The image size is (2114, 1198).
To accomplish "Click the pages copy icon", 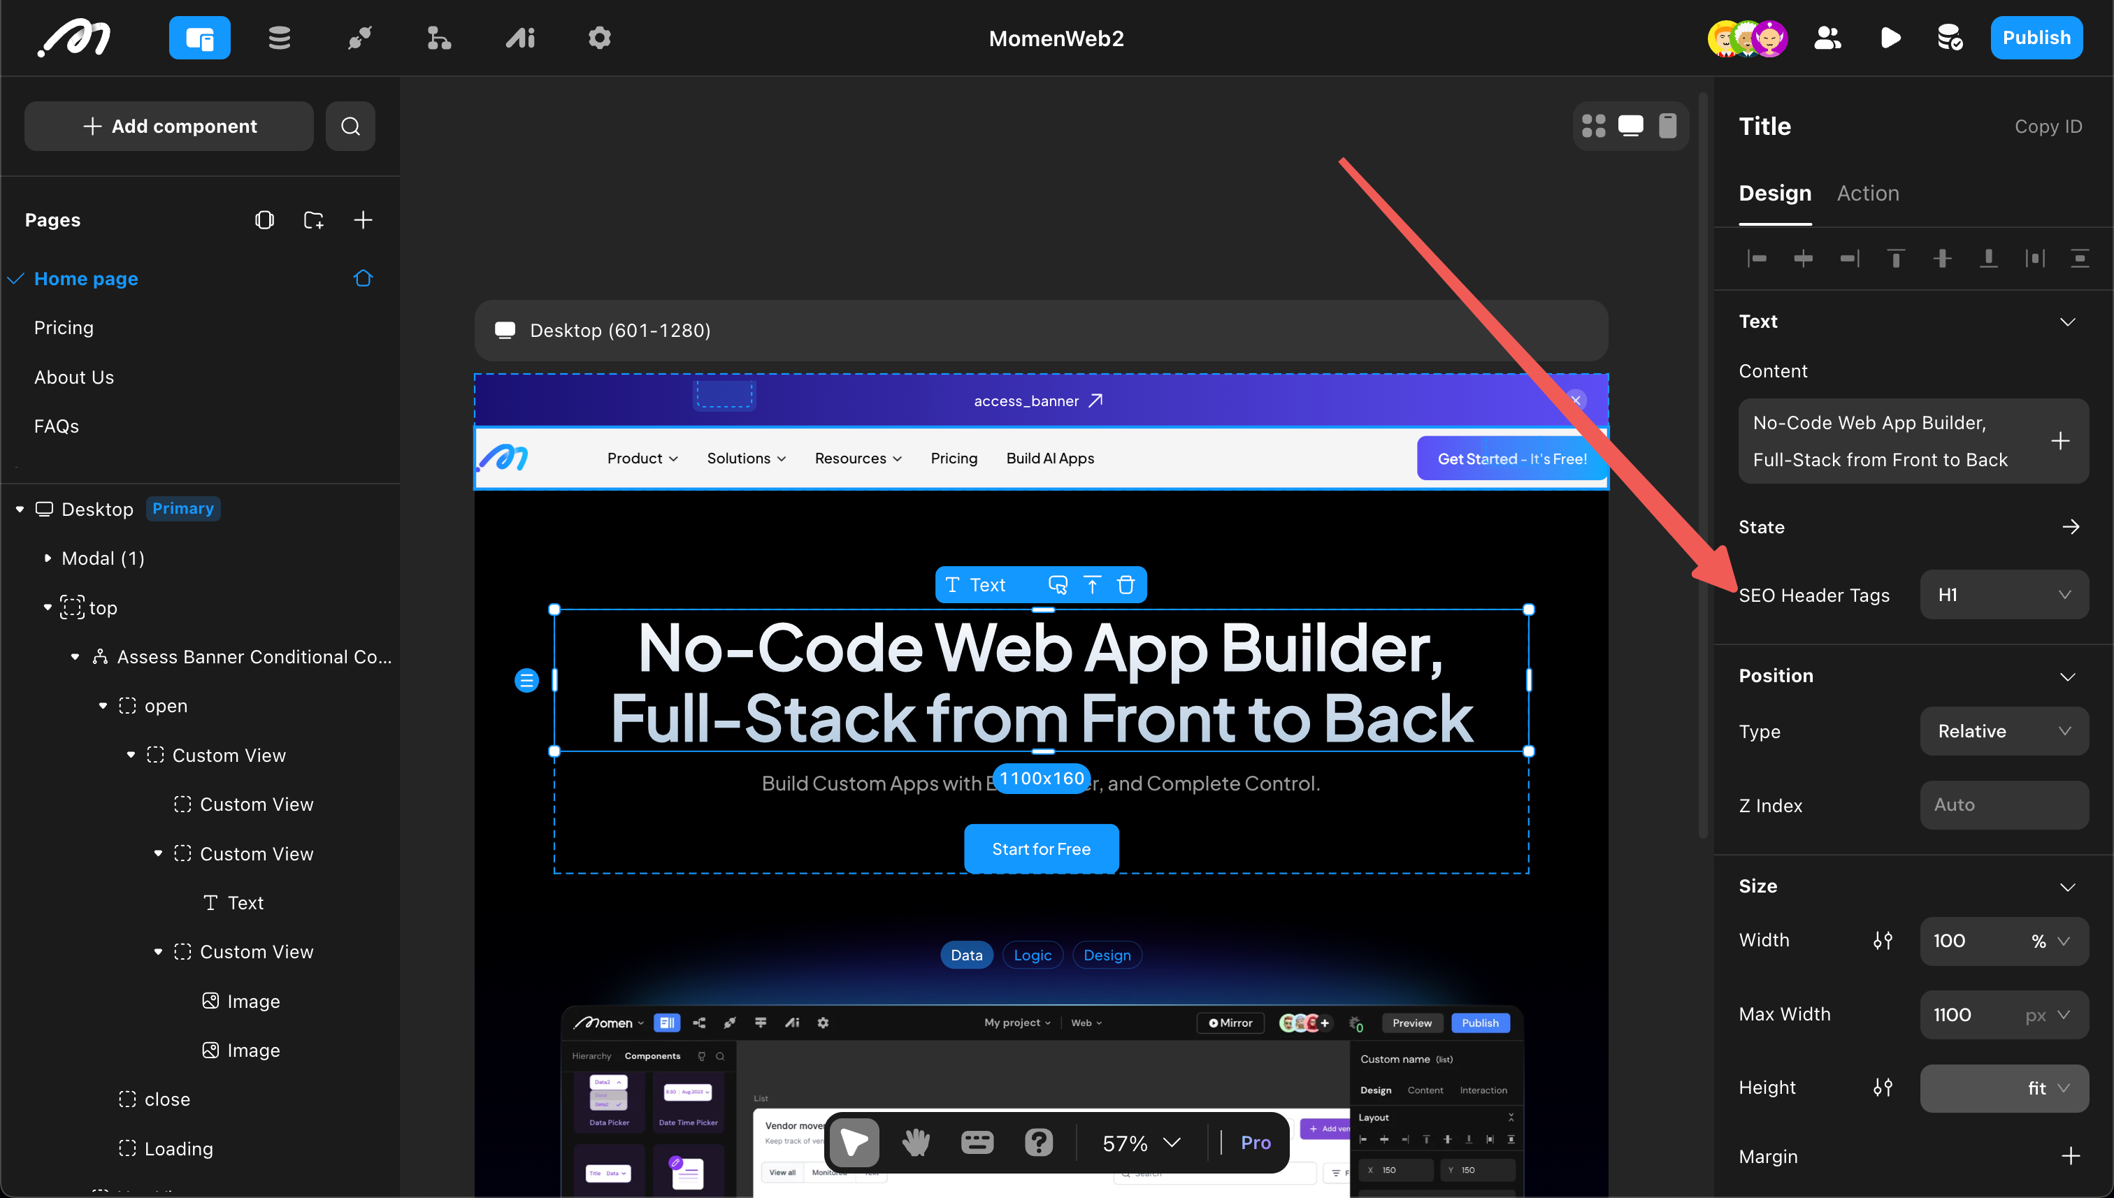I will (264, 219).
